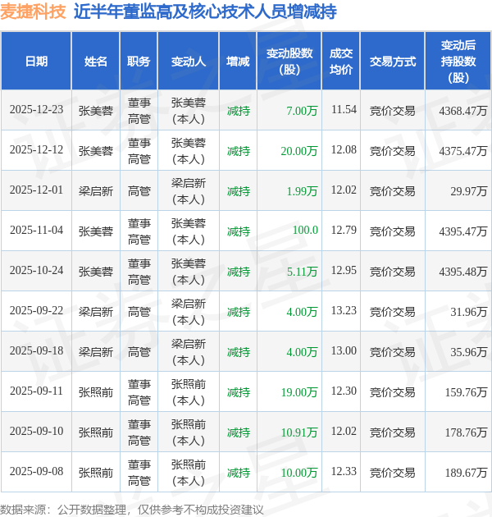Image resolution: width=492 pixels, height=517 pixels.
Task: Select the 变动股数(股) column header
Action: point(289,62)
